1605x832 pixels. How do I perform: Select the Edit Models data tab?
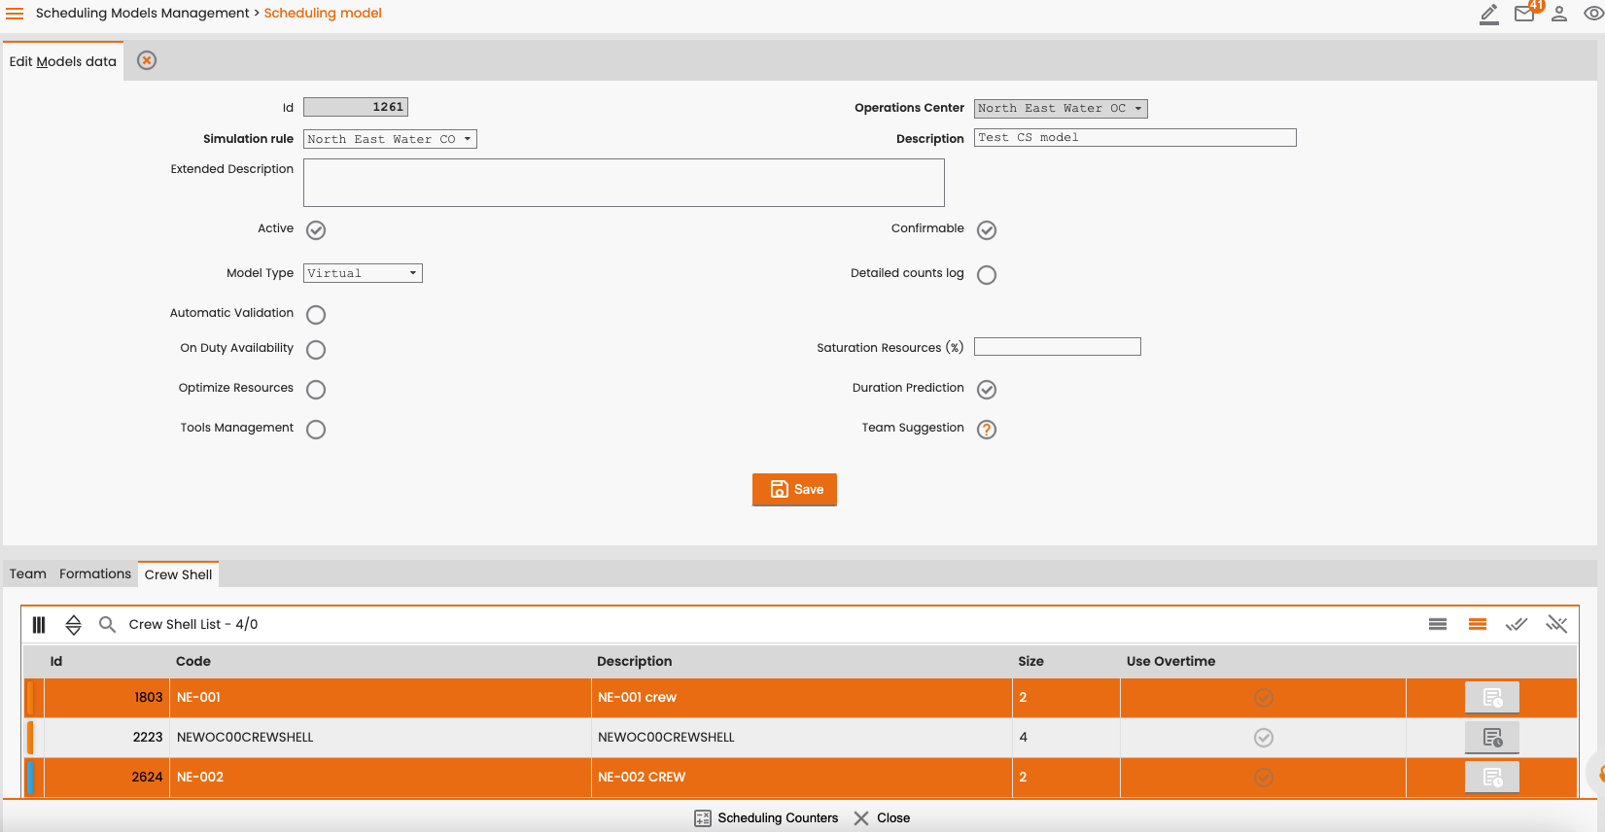pyautogui.click(x=63, y=61)
